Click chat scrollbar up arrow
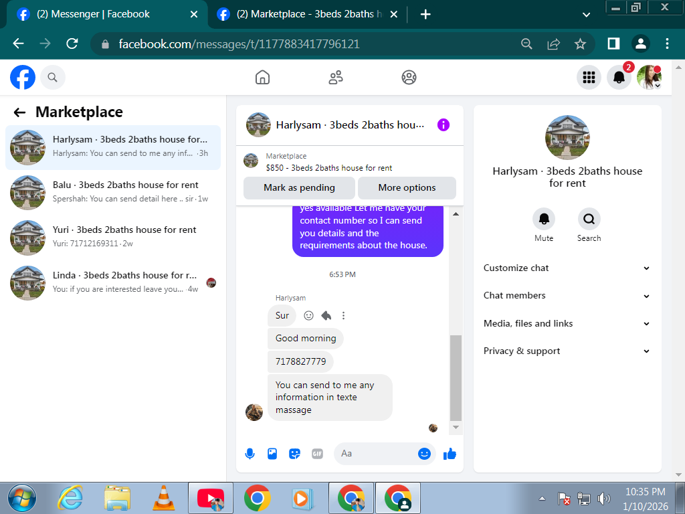The height and width of the screenshot is (514, 685). pos(456,214)
